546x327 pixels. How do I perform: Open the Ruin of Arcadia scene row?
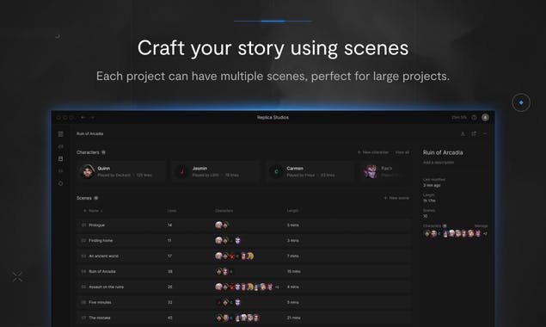(243, 271)
